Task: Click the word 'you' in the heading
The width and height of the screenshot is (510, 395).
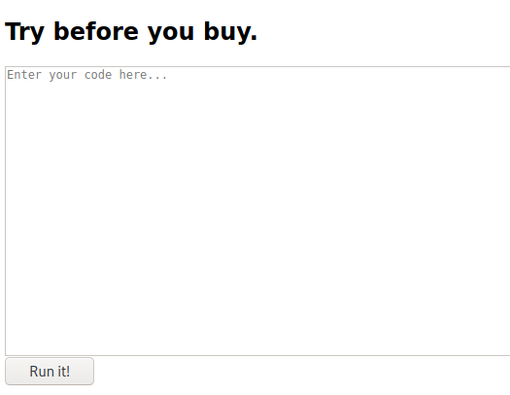Action: pos(171,33)
